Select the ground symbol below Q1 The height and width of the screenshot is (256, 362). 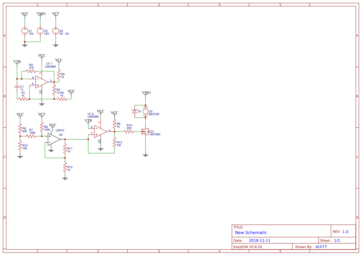point(146,155)
